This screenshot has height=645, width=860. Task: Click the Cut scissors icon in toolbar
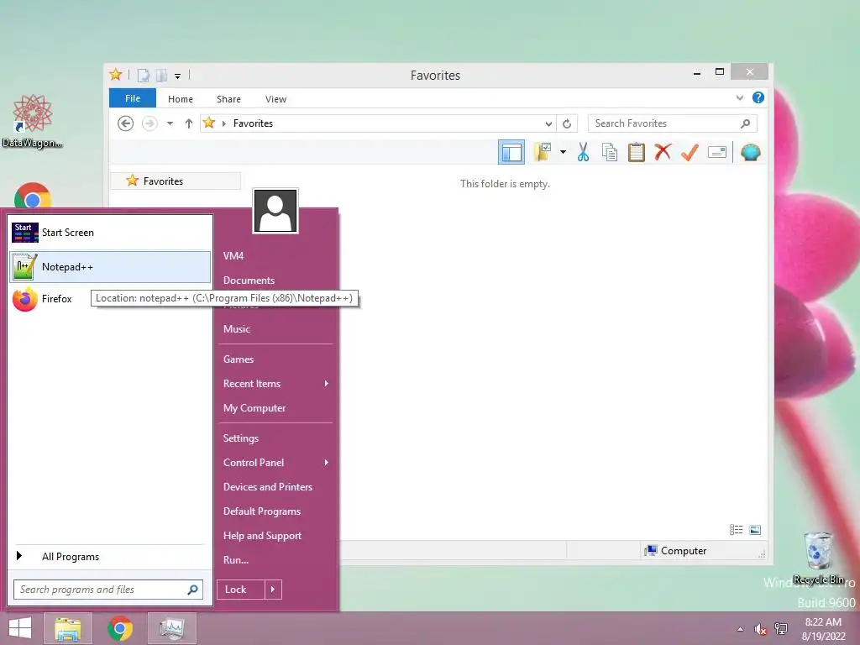click(x=583, y=152)
